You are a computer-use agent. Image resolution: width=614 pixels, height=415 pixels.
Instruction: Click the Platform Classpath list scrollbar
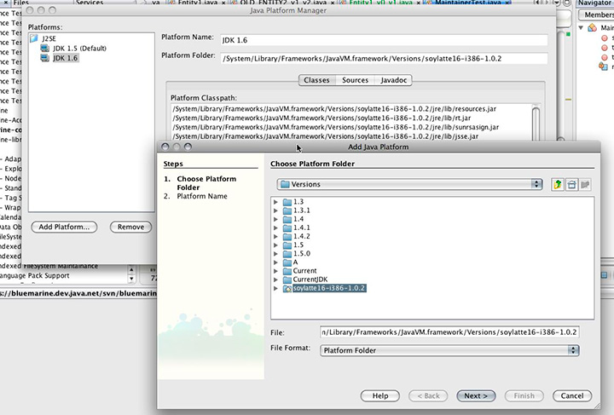tap(536, 124)
